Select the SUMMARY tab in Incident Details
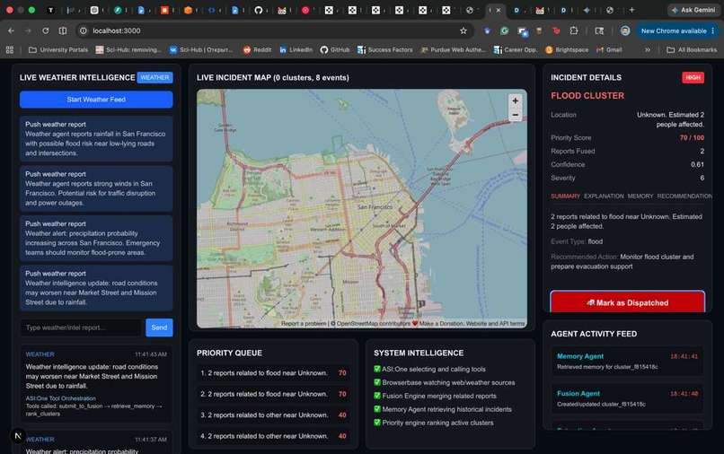Viewport: 724px width, 454px height. point(565,196)
